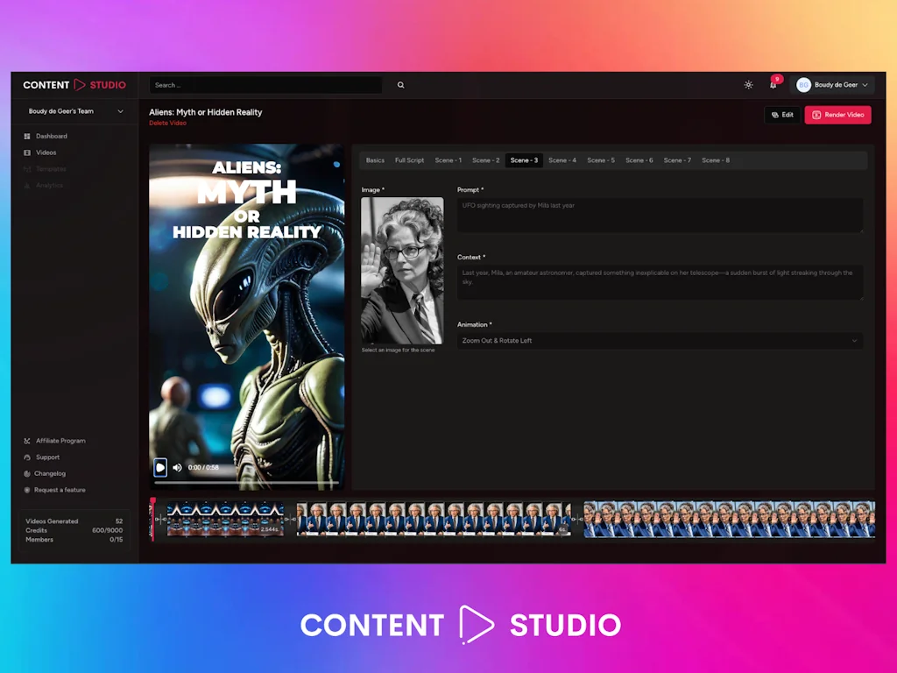Mute the video preview audio
The image size is (897, 673).
point(177,467)
